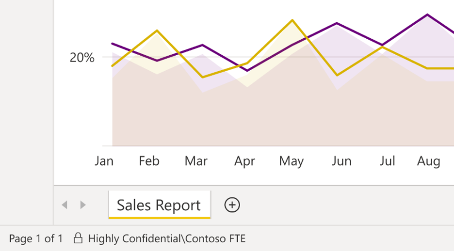Screen dimensions: 454x251
Task: Click the sensitivity lock icon in status bar
Action: 78,238
